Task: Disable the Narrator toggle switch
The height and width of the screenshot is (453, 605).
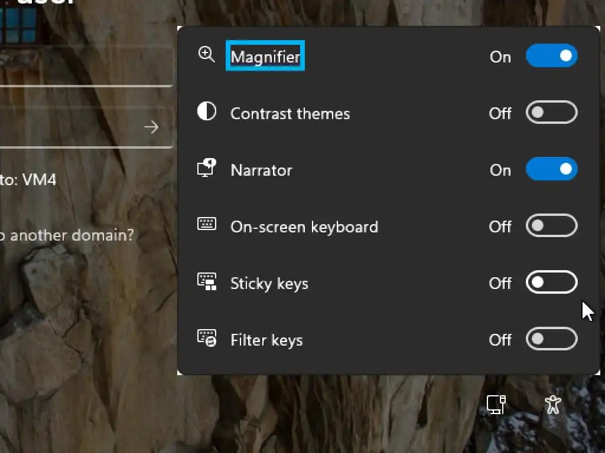Action: coord(551,169)
